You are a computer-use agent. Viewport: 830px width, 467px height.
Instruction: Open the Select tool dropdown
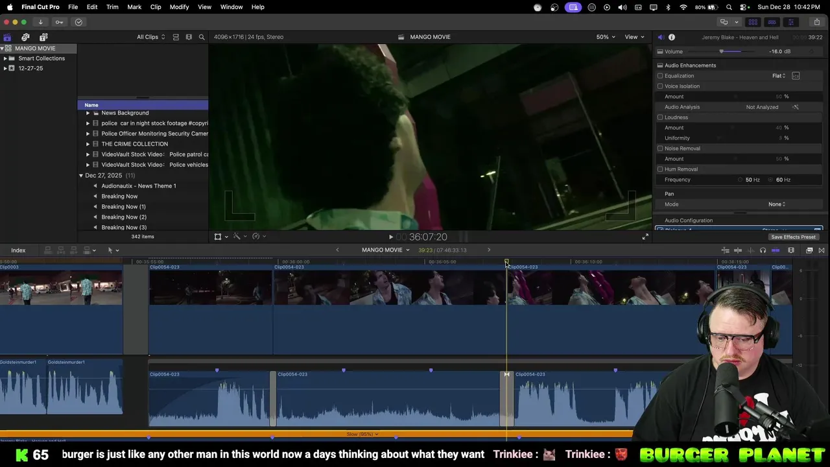point(113,250)
